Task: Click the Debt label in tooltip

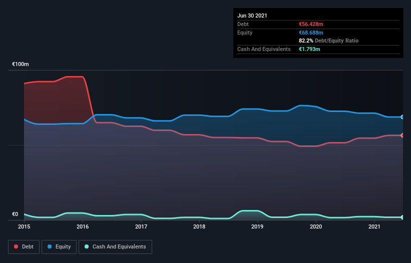Action: tap(243, 24)
